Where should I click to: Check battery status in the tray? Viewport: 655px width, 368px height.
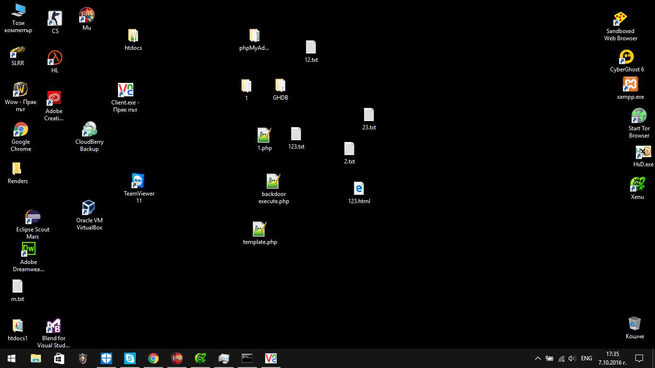point(550,358)
